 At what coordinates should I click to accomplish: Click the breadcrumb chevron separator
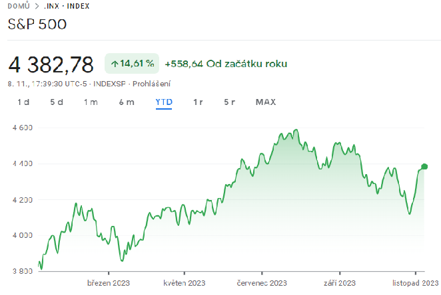tap(37, 6)
